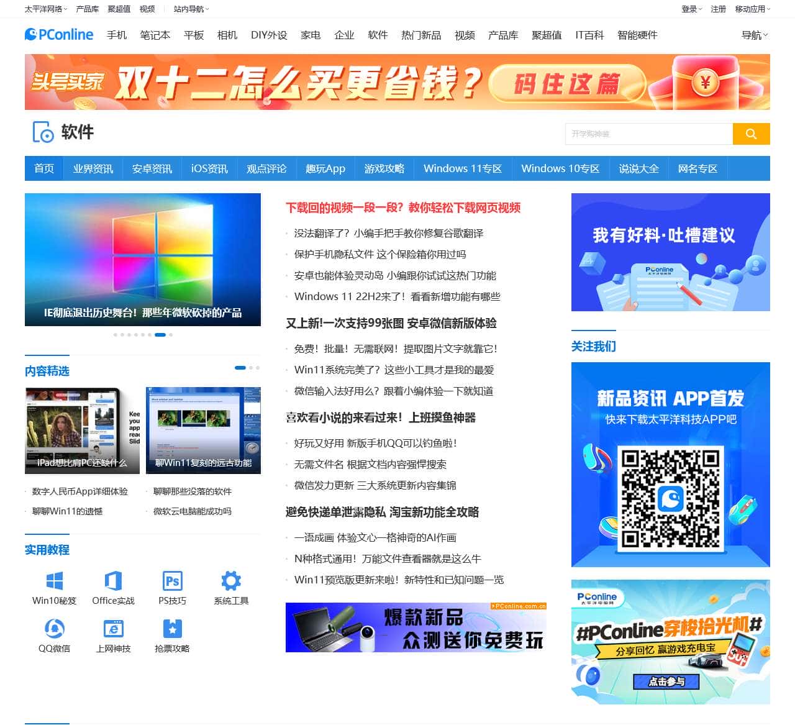Click the 注册 link
The image size is (795, 725).
tap(719, 9)
